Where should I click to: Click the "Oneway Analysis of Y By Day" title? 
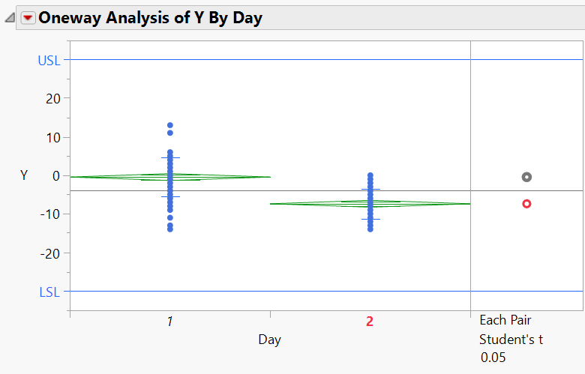151,19
